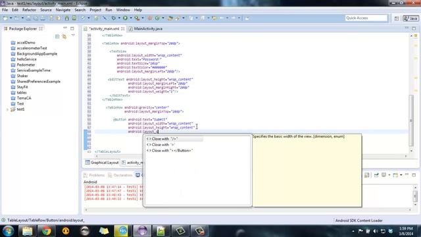Toggle Link with Editor in Package Explorer
This screenshot has height=237, width=421.
(x=64, y=36)
